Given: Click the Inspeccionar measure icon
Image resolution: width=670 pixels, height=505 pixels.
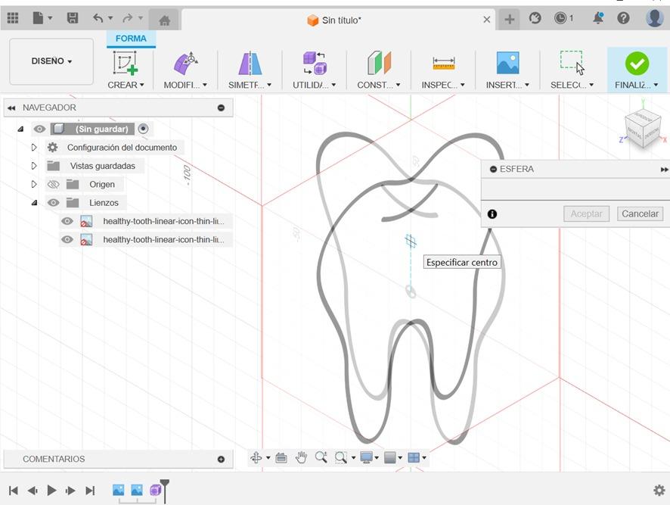Looking at the screenshot, I should tap(444, 64).
